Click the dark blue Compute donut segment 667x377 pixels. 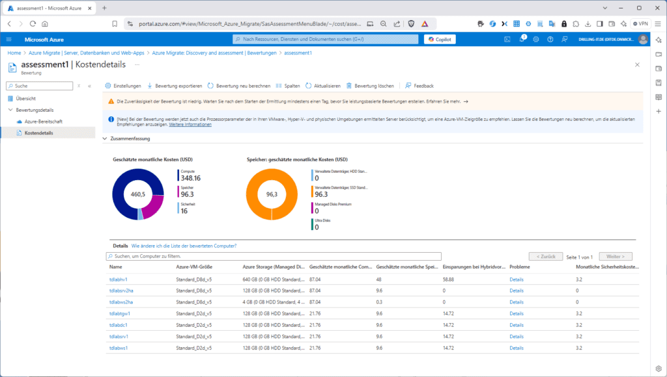(122, 183)
